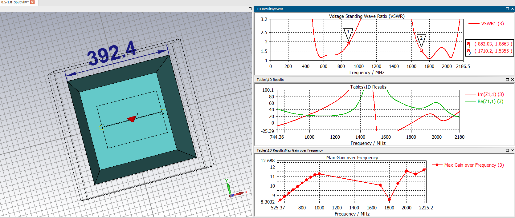Click the Re(Z1,1) (3) legend entry
Viewport: 515px width, 218px height.
tap(490, 101)
